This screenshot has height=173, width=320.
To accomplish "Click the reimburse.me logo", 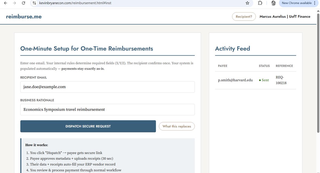I will pos(24,17).
